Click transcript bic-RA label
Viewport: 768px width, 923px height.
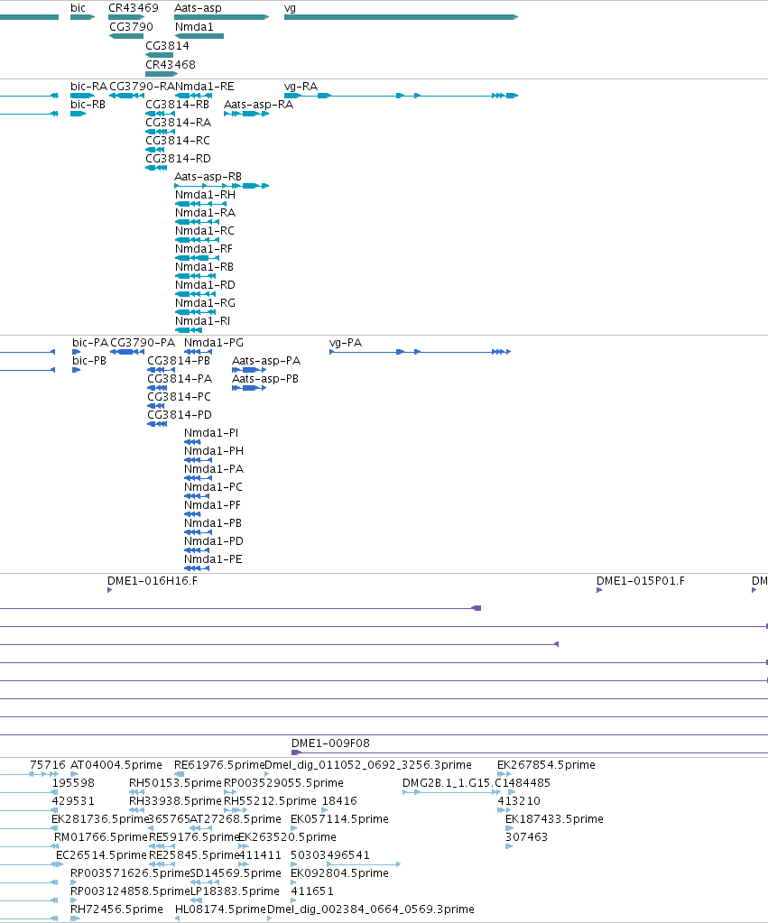[x=89, y=87]
